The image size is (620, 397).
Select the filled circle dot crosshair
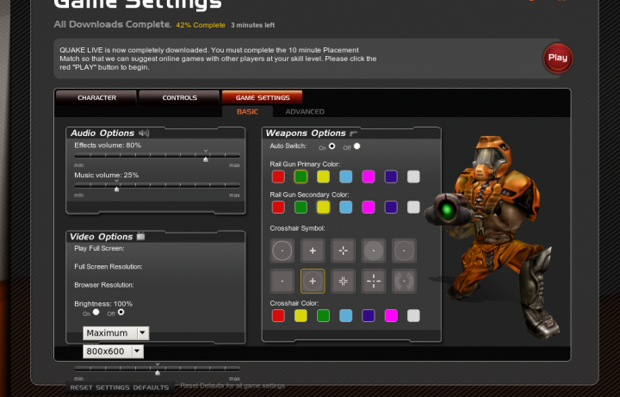point(374,251)
